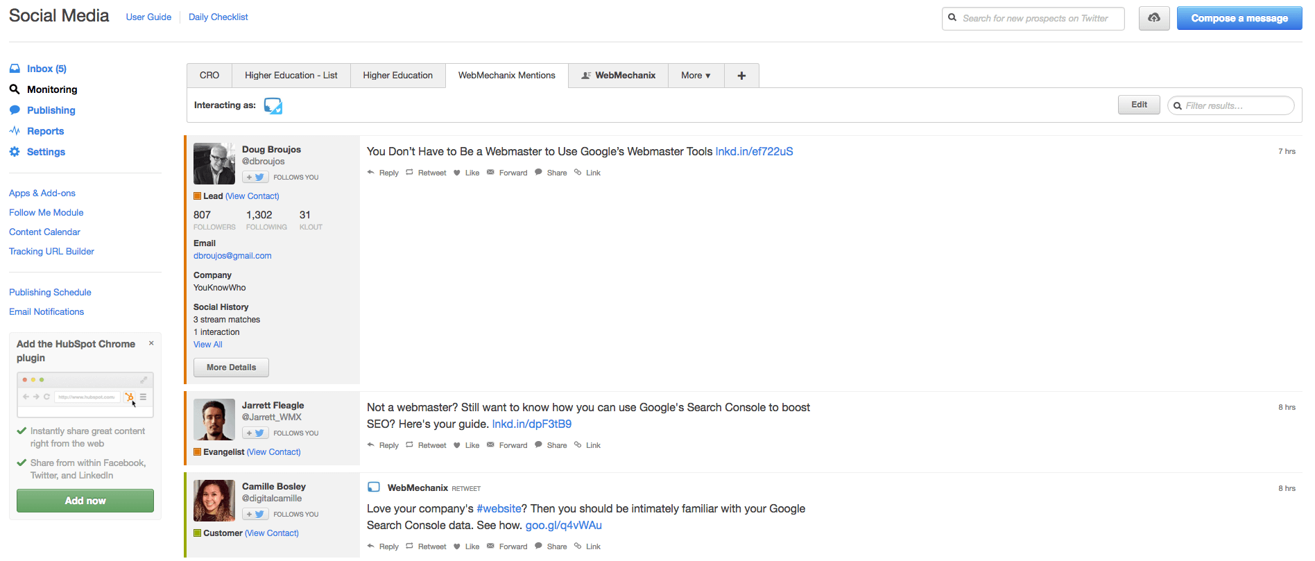Click the Interacting as account avatar
This screenshot has height=561, width=1315.
coord(273,105)
